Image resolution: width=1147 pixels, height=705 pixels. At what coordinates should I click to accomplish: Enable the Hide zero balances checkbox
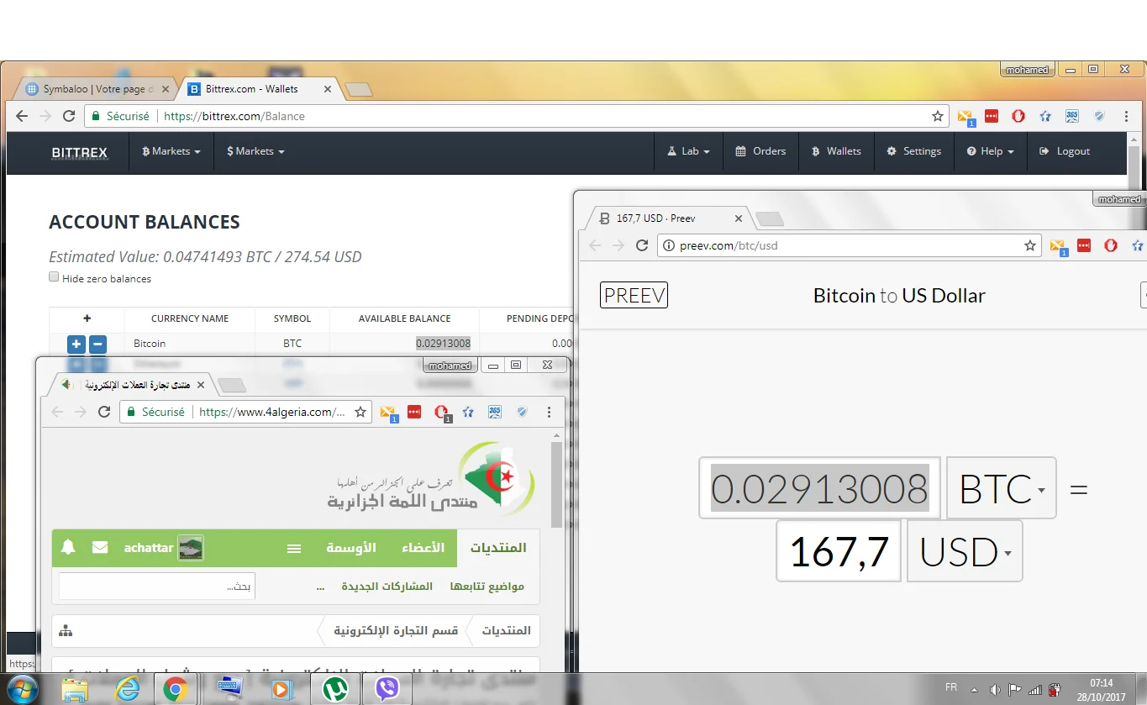(x=54, y=277)
